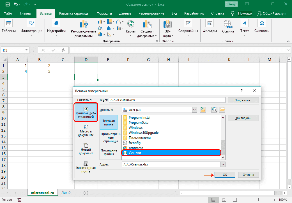Screen dimensions: 292x203
Task: Expand the Address (Адрес) field dropdown
Action: [x=223, y=165]
